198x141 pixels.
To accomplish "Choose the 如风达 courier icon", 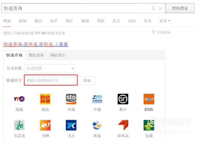I will tap(123, 125).
